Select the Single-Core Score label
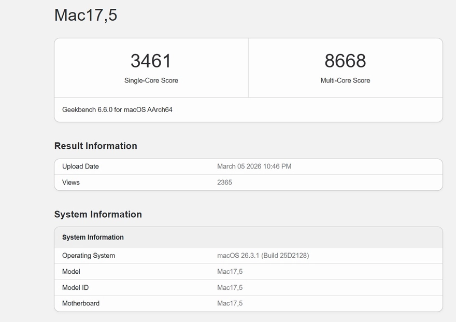The height and width of the screenshot is (322, 456). coord(151,80)
